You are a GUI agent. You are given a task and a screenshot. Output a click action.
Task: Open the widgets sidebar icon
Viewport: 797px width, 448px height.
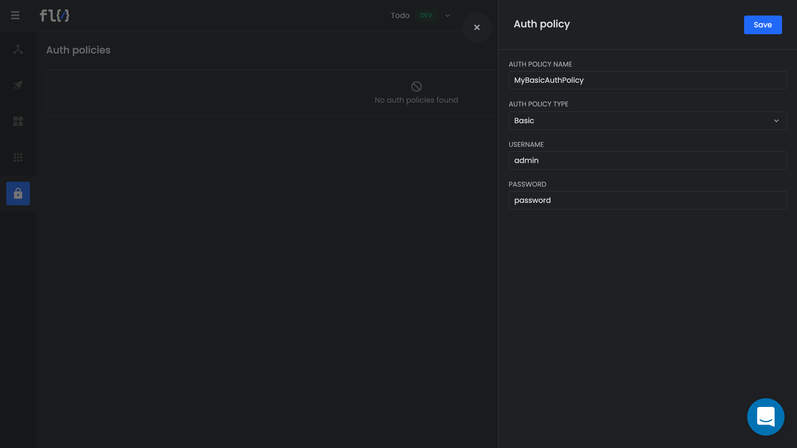coord(18,121)
